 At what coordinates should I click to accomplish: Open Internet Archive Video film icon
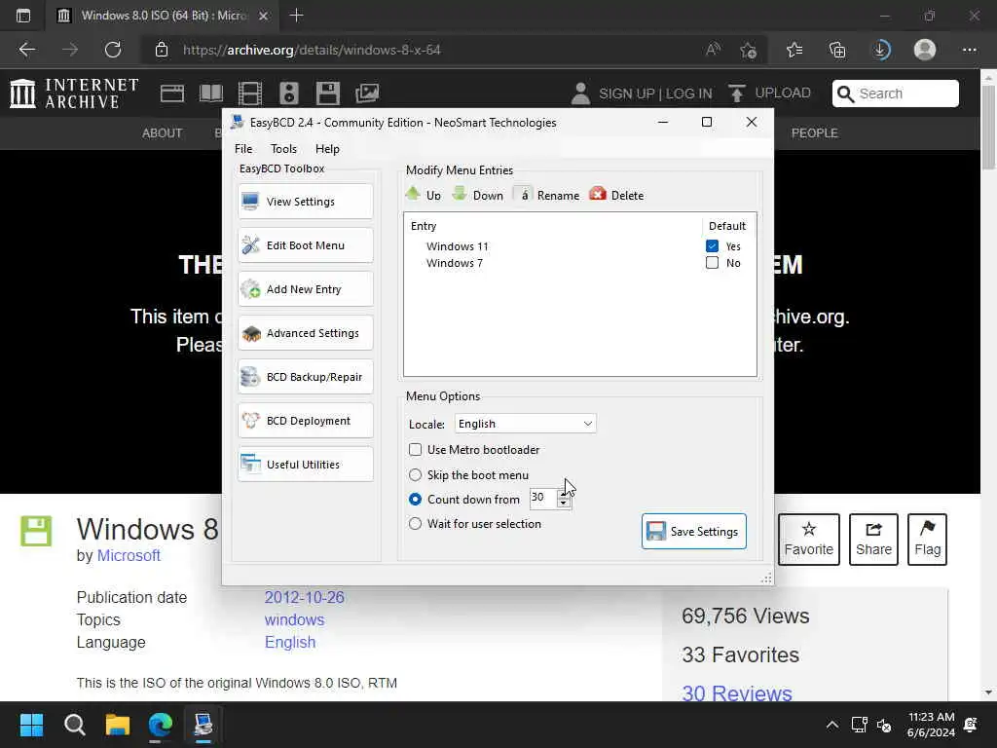250,93
